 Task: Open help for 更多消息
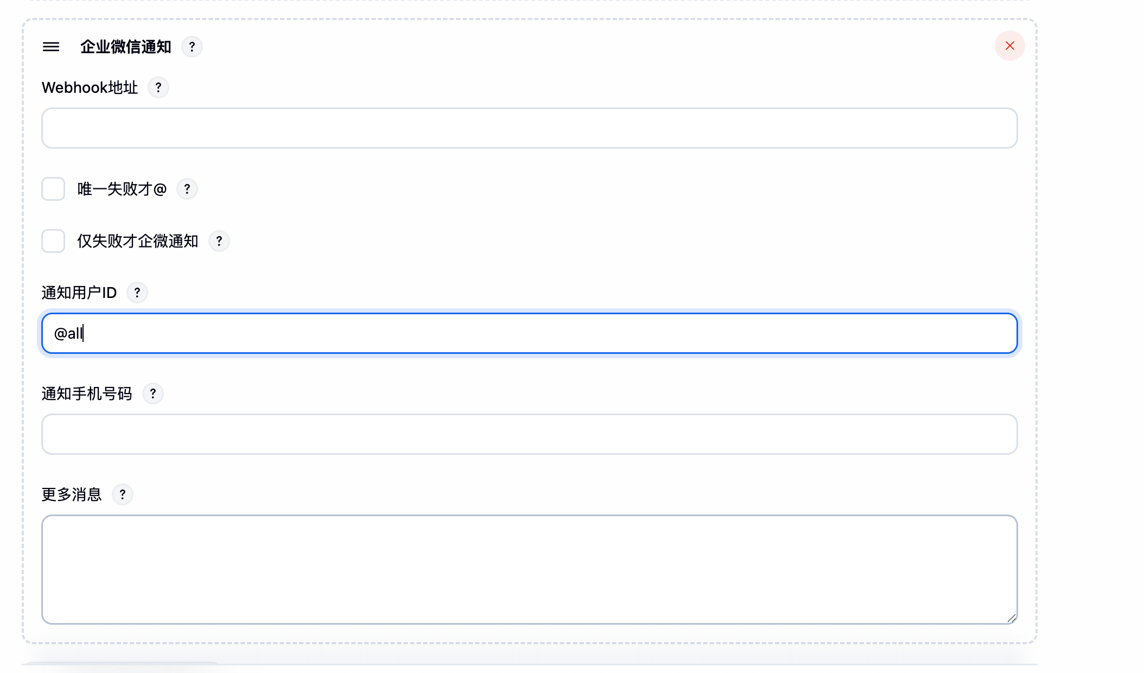[123, 494]
